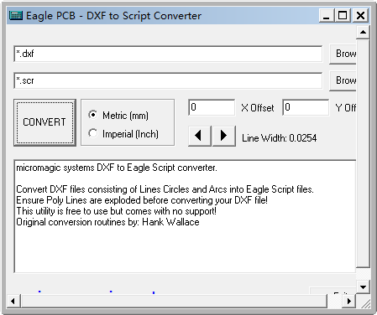Decrease line width with left arrow
The image size is (377, 315).
(199, 136)
